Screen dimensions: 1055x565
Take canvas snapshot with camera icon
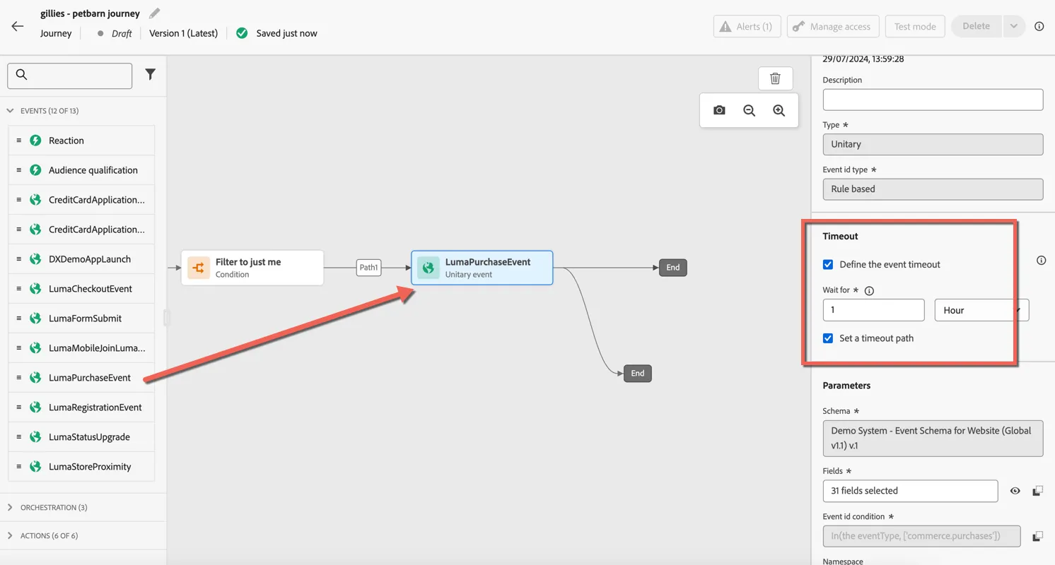719,110
